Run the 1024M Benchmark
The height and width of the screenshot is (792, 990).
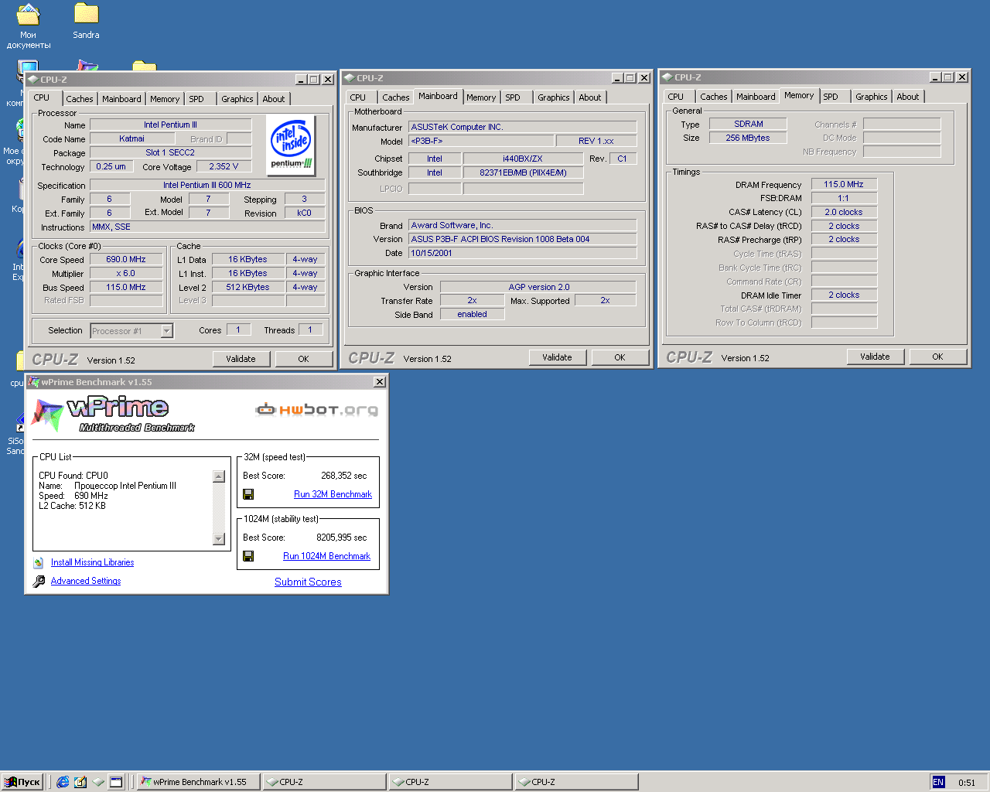pyautogui.click(x=326, y=556)
